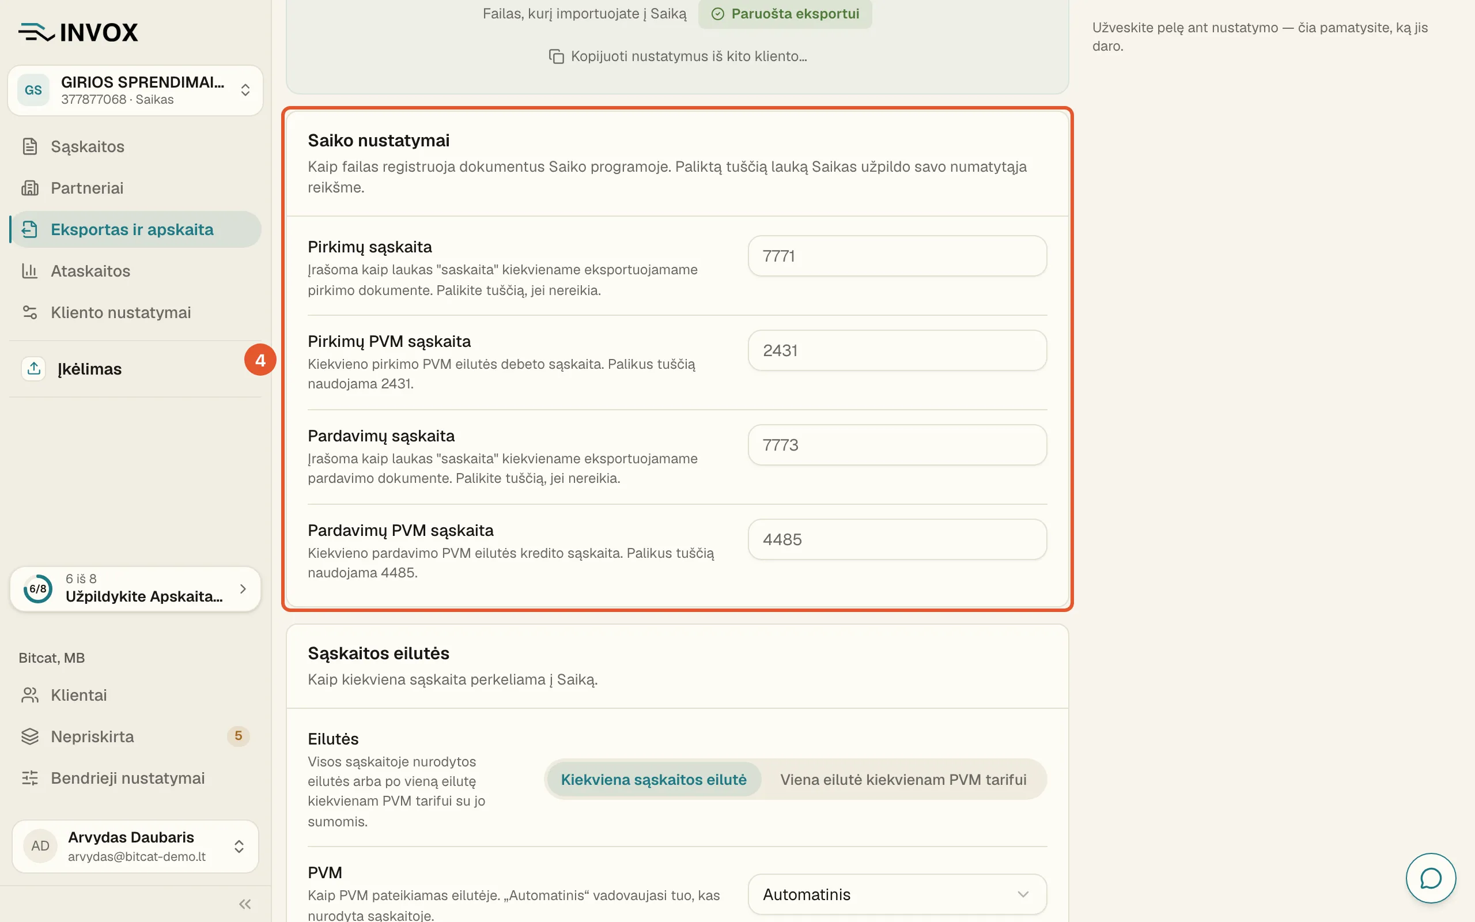The height and width of the screenshot is (922, 1475).
Task: Select Viena eilutė kiekvienam PVM tarifui
Action: [x=903, y=779]
